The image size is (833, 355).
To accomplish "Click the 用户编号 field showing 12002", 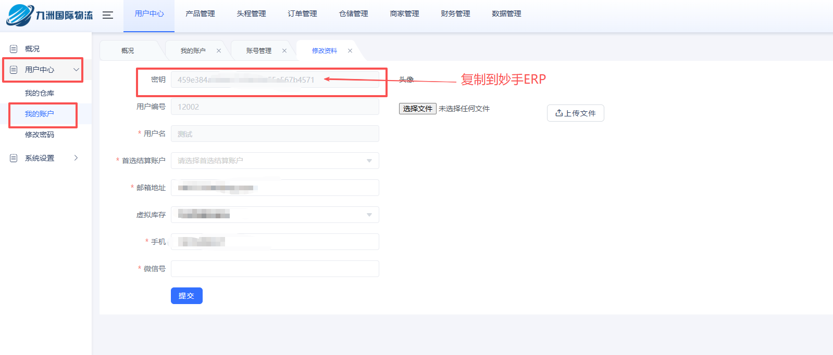I will point(275,107).
